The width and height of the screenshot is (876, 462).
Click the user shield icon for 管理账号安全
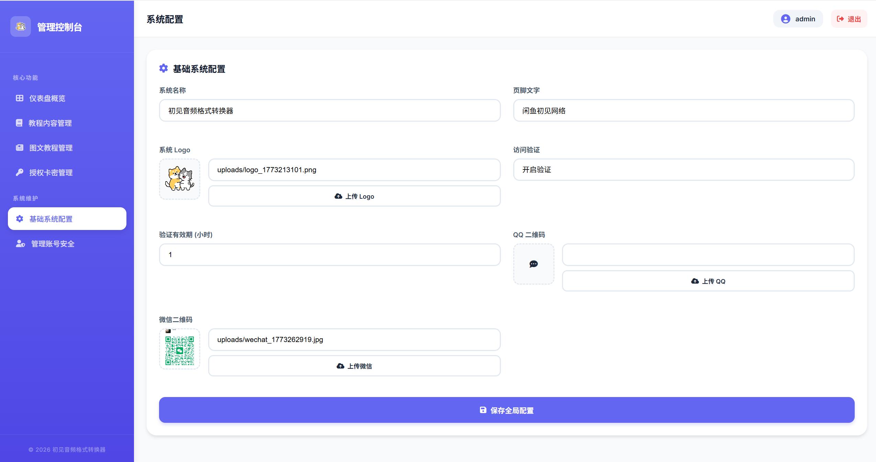20,244
